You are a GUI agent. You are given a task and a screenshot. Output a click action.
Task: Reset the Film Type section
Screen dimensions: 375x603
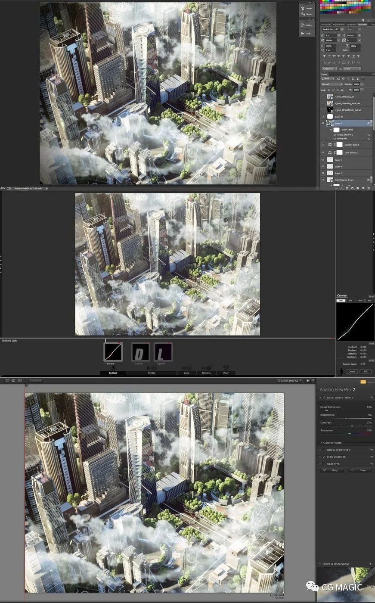tap(371, 463)
